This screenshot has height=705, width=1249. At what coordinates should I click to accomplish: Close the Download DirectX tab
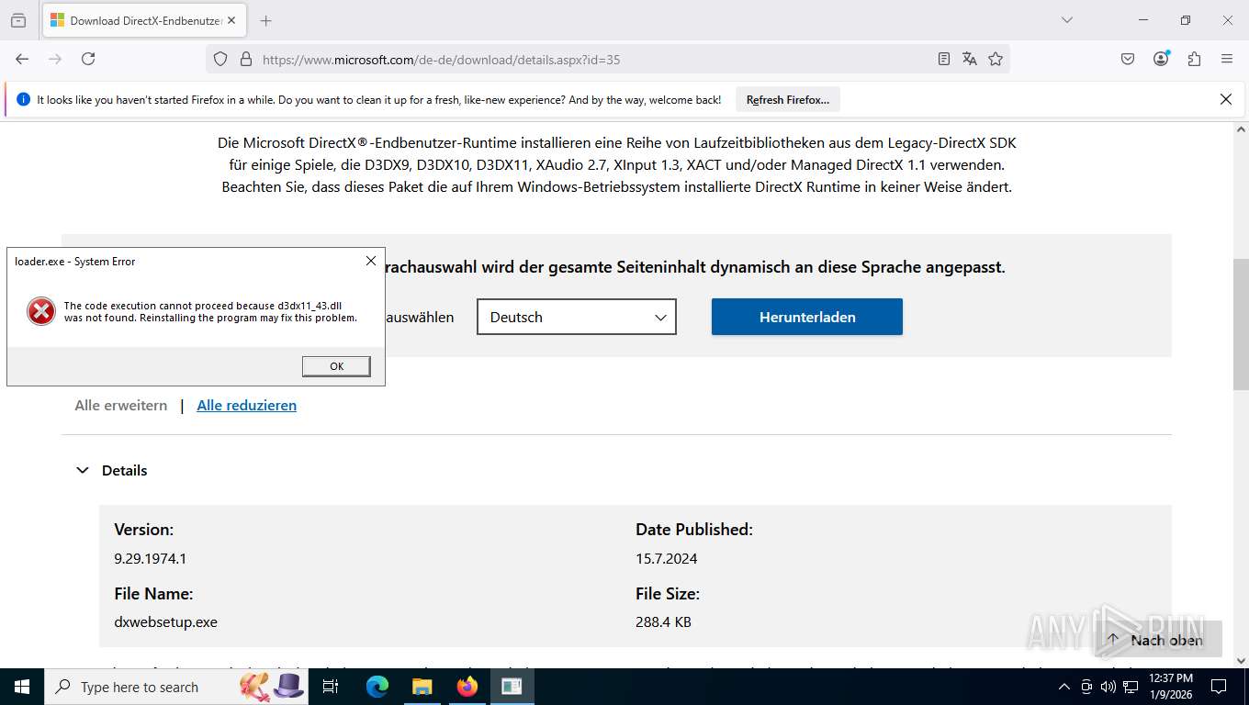(x=231, y=20)
